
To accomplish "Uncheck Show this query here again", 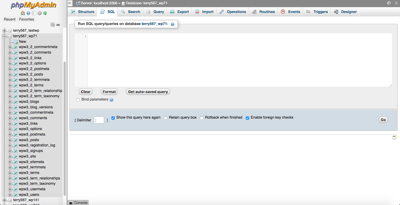I will (x=113, y=118).
